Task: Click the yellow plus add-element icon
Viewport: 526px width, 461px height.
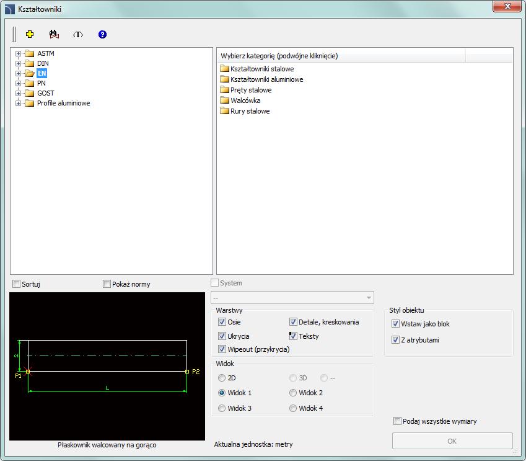Action: click(30, 34)
